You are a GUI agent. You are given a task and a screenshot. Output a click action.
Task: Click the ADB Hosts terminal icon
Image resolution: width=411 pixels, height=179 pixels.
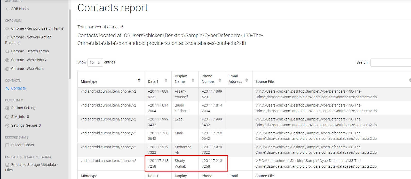pos(7,9)
